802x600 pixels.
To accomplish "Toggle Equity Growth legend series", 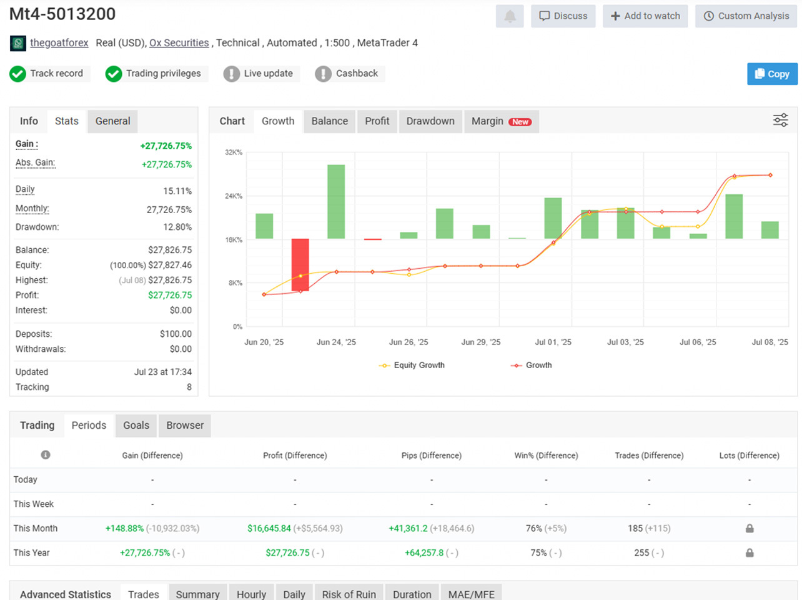I will 412,365.
